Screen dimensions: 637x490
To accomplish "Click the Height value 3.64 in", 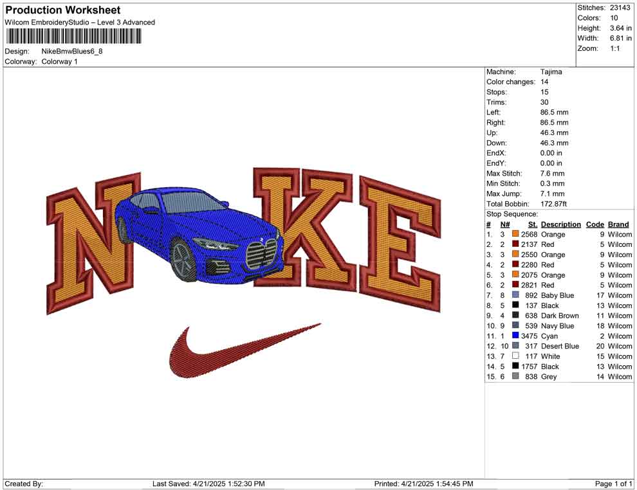I will [x=620, y=28].
